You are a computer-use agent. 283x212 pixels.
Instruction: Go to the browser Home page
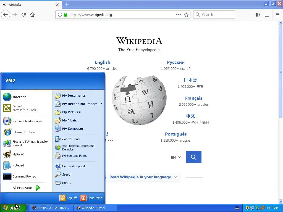click(32, 15)
